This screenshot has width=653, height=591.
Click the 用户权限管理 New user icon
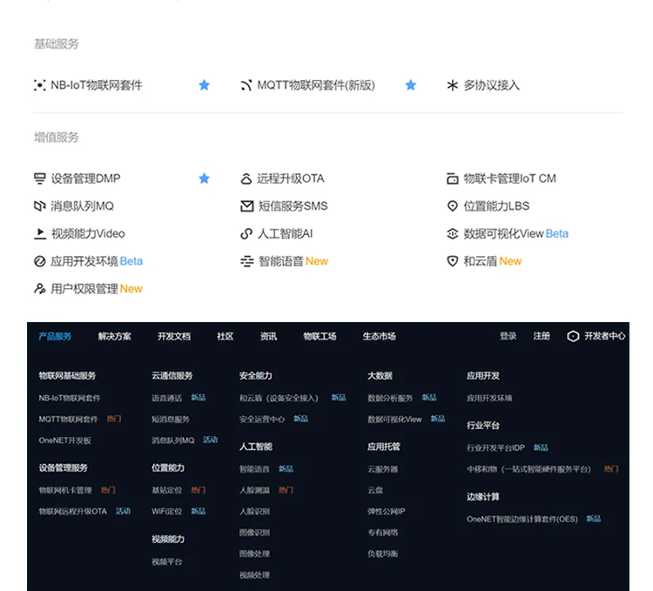click(39, 289)
